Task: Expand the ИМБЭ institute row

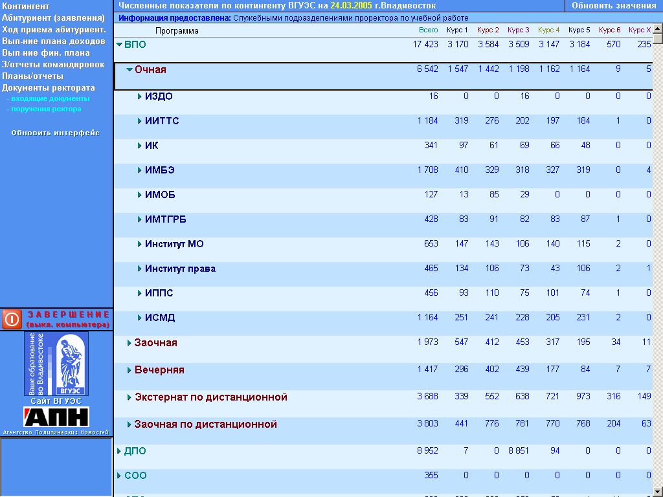Action: click(x=140, y=170)
